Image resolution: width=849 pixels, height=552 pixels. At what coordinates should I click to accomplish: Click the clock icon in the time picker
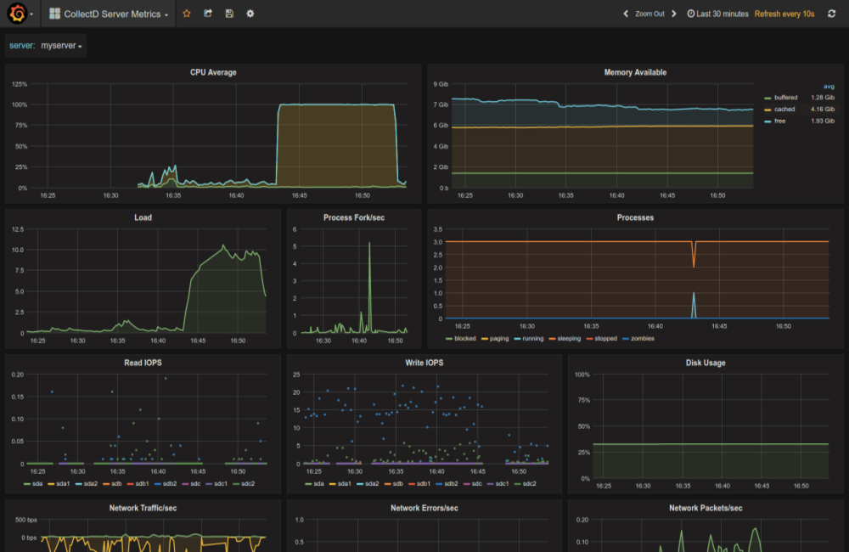coord(691,14)
